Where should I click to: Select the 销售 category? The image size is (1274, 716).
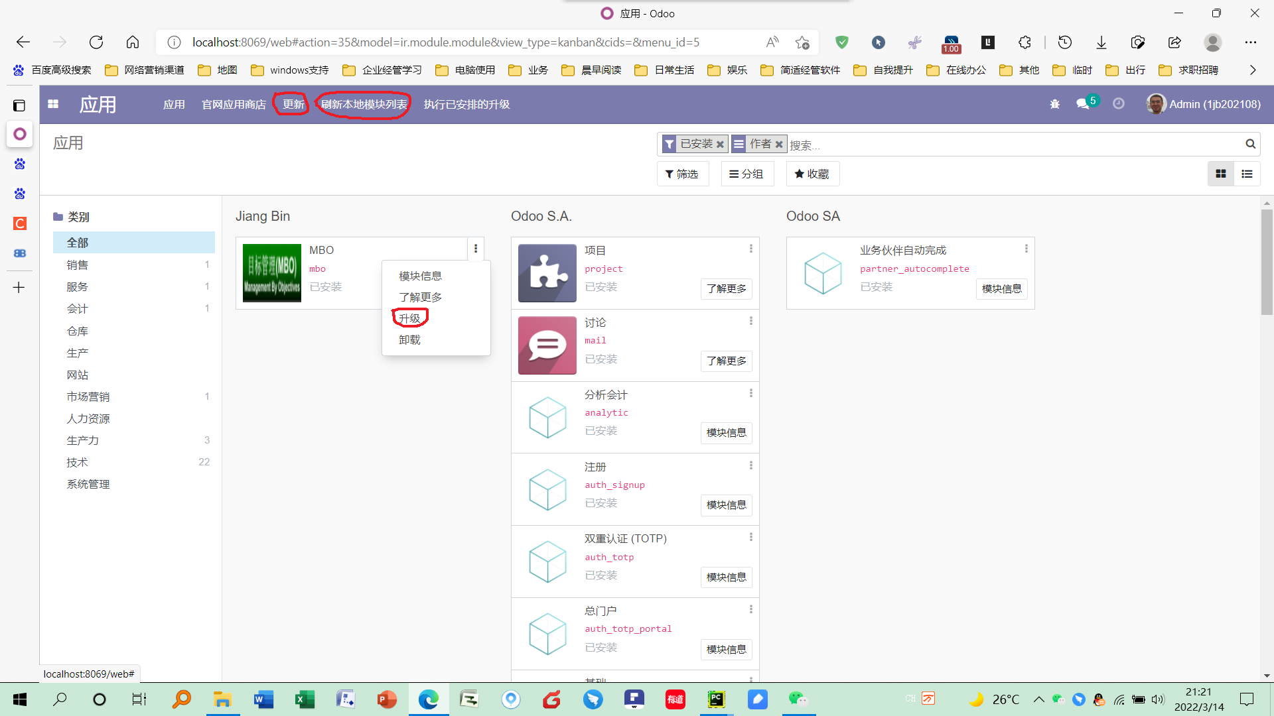134,265
